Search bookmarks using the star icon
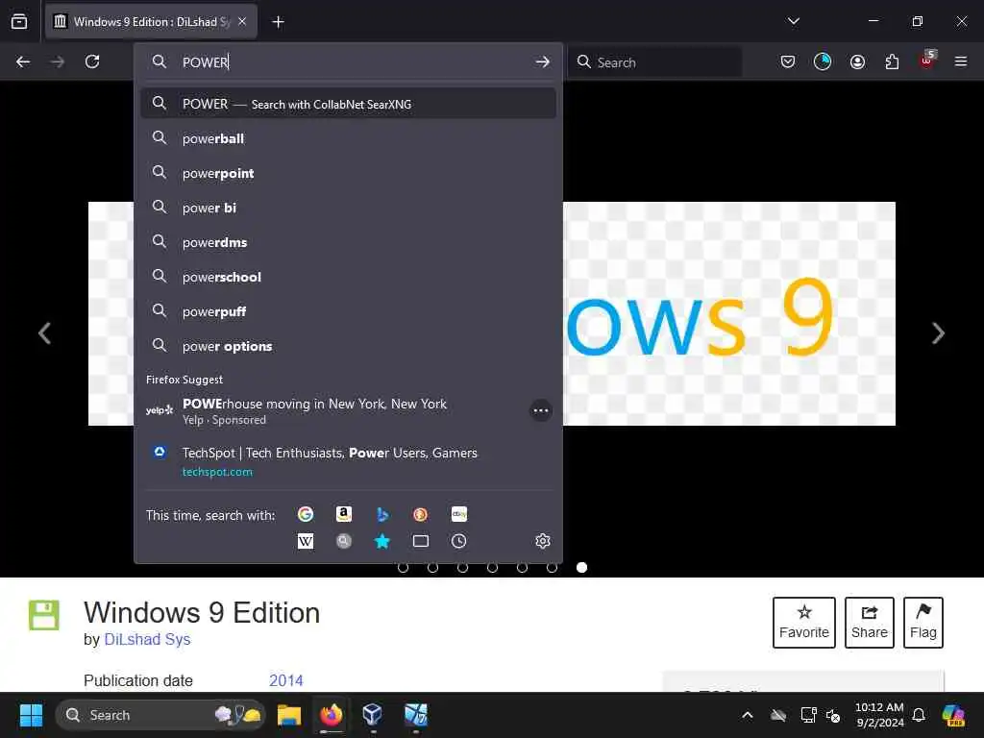This screenshot has width=984, height=738. pyautogui.click(x=382, y=541)
